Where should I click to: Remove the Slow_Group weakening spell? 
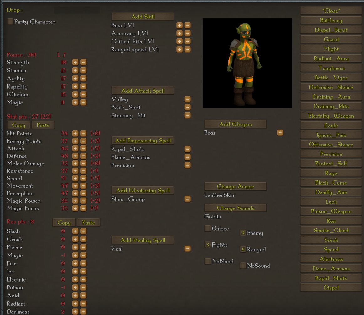[x=187, y=199]
